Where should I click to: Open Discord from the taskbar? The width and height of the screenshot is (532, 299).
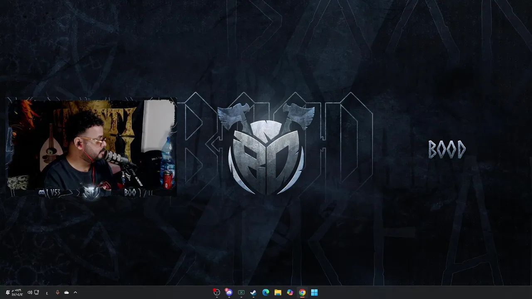229,292
